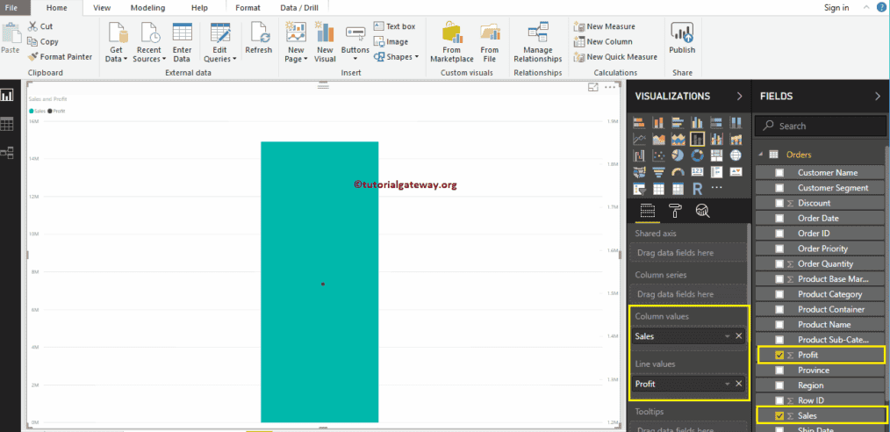The height and width of the screenshot is (432, 890).
Task: Open the Format paint roller pane
Action: tap(676, 212)
